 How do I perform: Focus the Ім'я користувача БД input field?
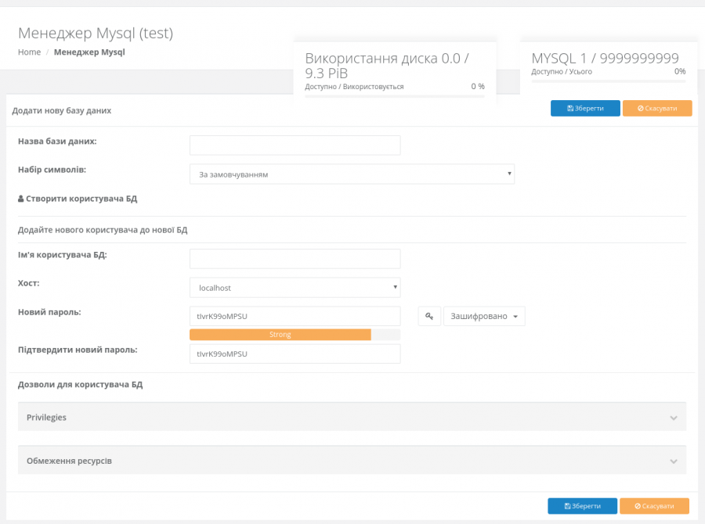point(295,259)
